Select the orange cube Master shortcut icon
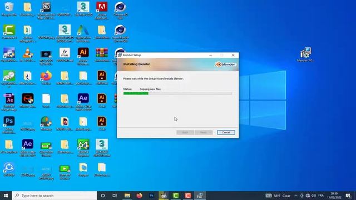This screenshot has width=356, height=200. pos(28,101)
